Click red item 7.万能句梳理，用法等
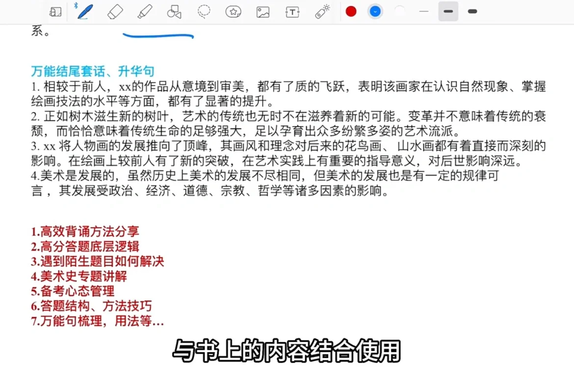This screenshot has height=367, width=574. pyautogui.click(x=97, y=321)
